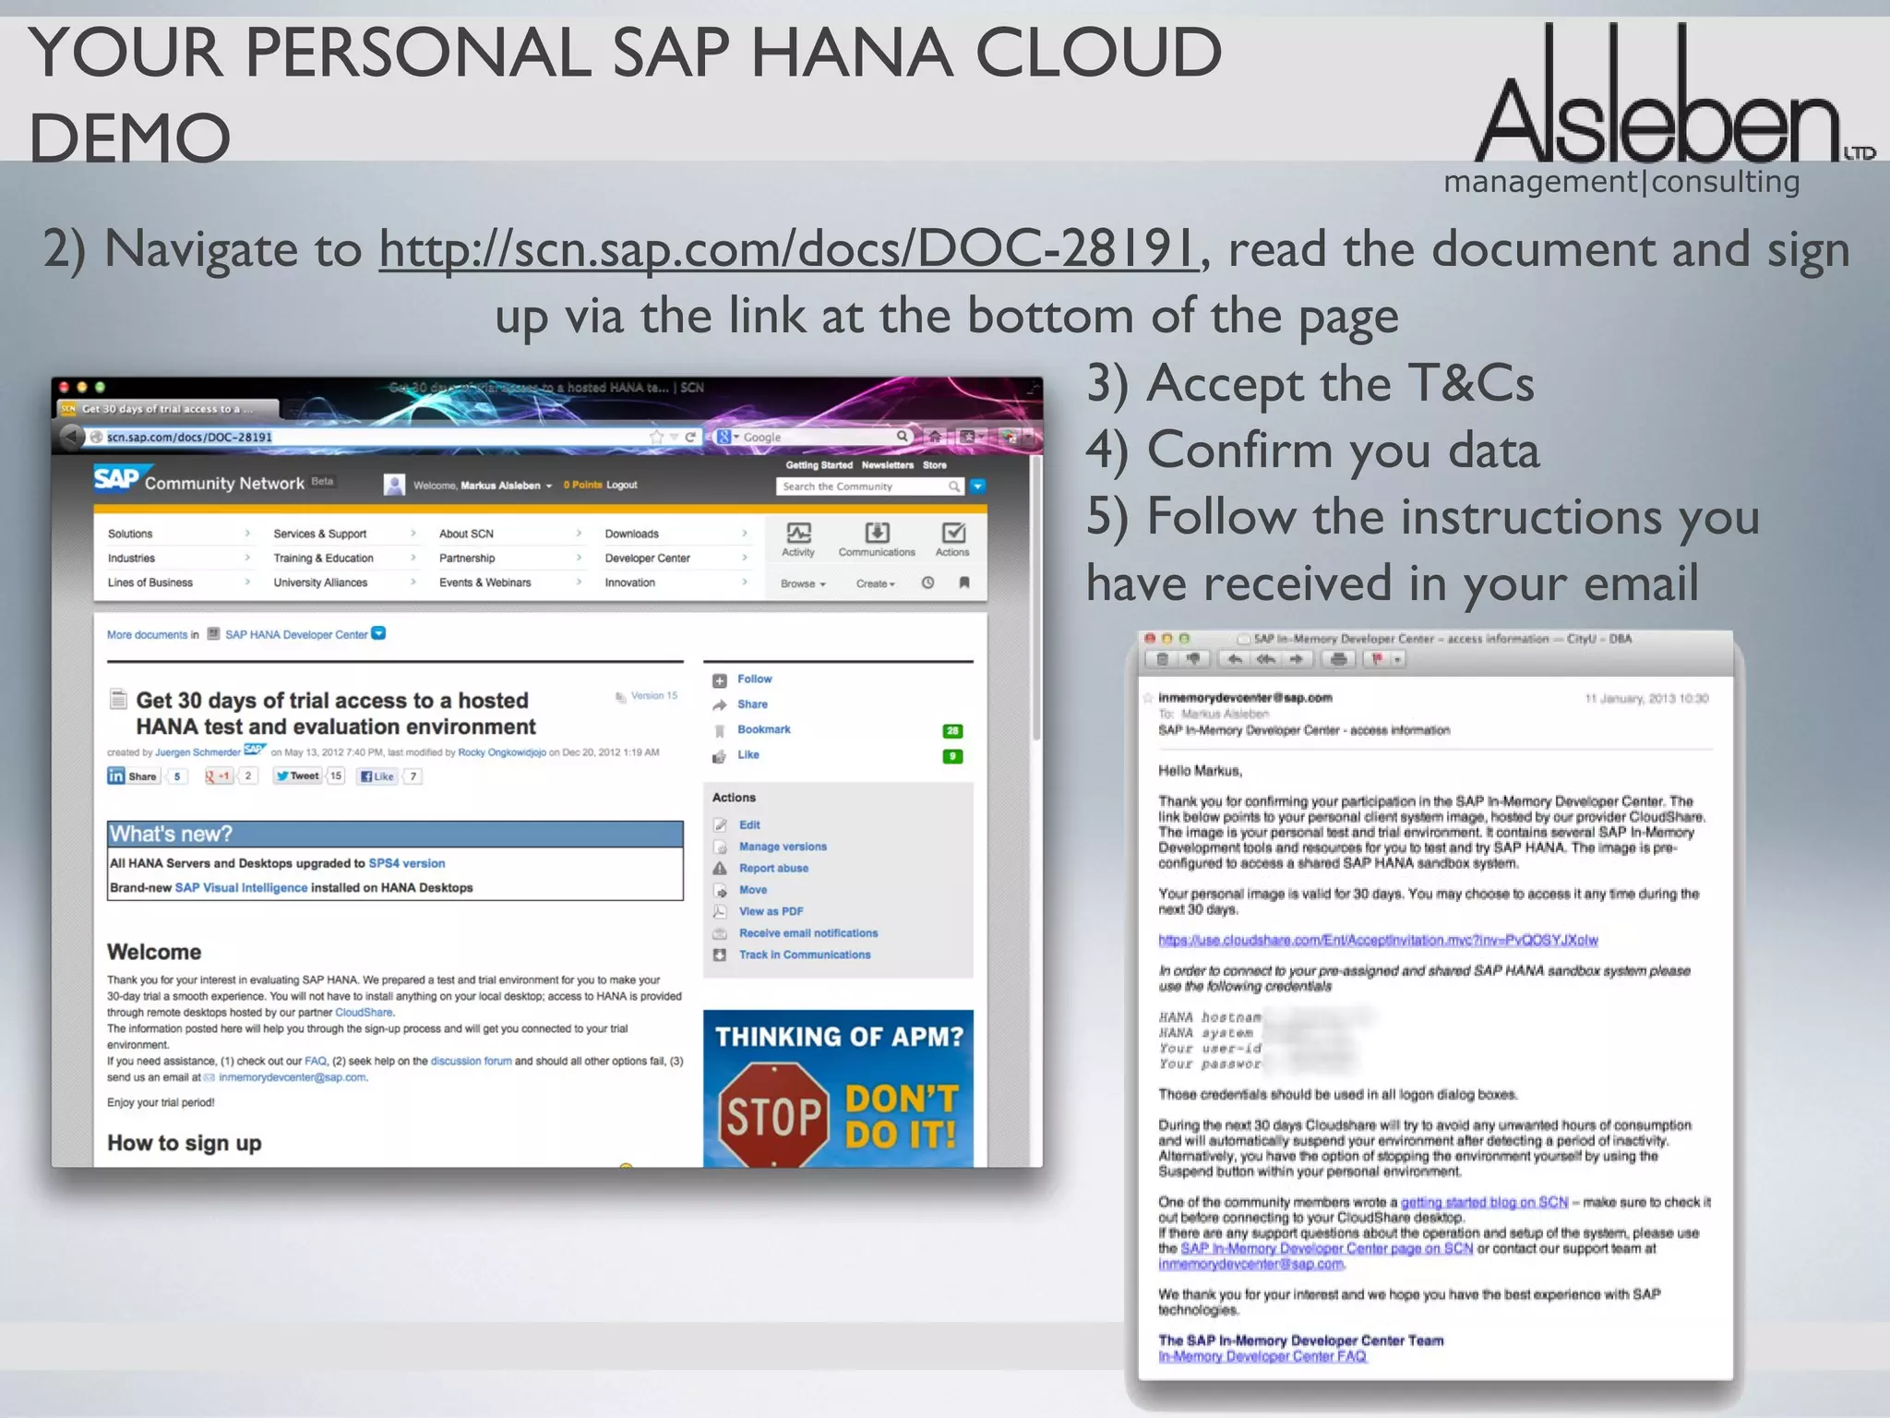
Task: Click the bookmark star in the address bar
Action: [x=656, y=437]
